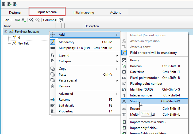Open the Collapse submenu
This screenshot has width=193, height=134.
coord(85,61)
